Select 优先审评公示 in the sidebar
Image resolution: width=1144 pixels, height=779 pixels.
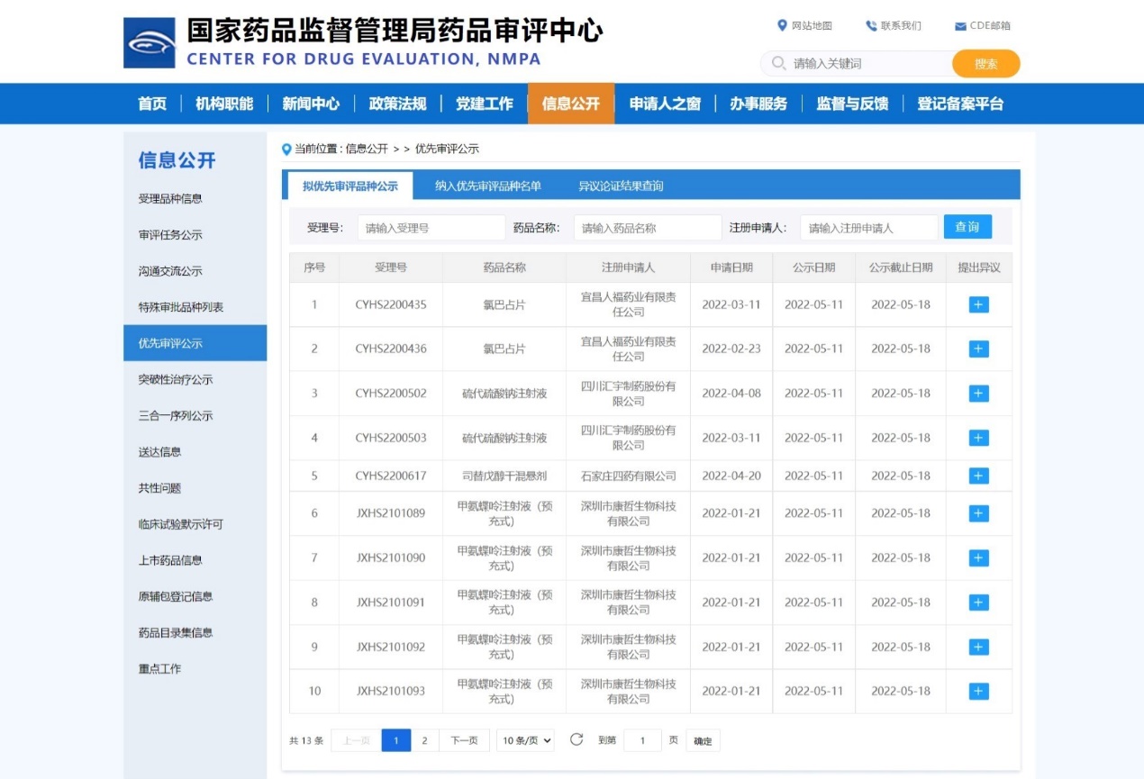(x=195, y=342)
